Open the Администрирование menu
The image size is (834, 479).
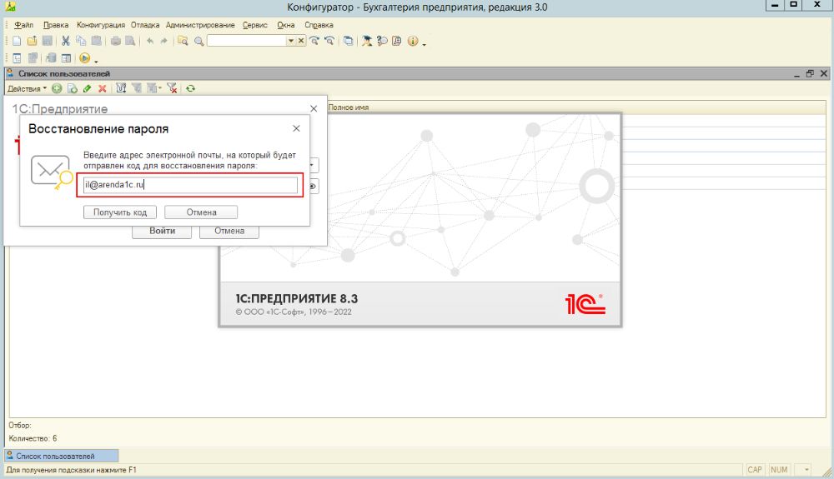coord(200,25)
